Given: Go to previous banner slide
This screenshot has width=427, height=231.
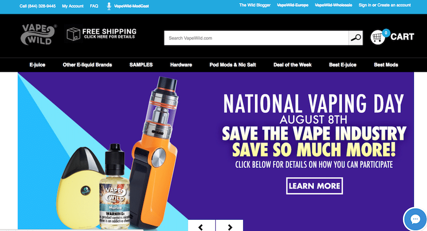Looking at the screenshot, I should click(x=202, y=226).
